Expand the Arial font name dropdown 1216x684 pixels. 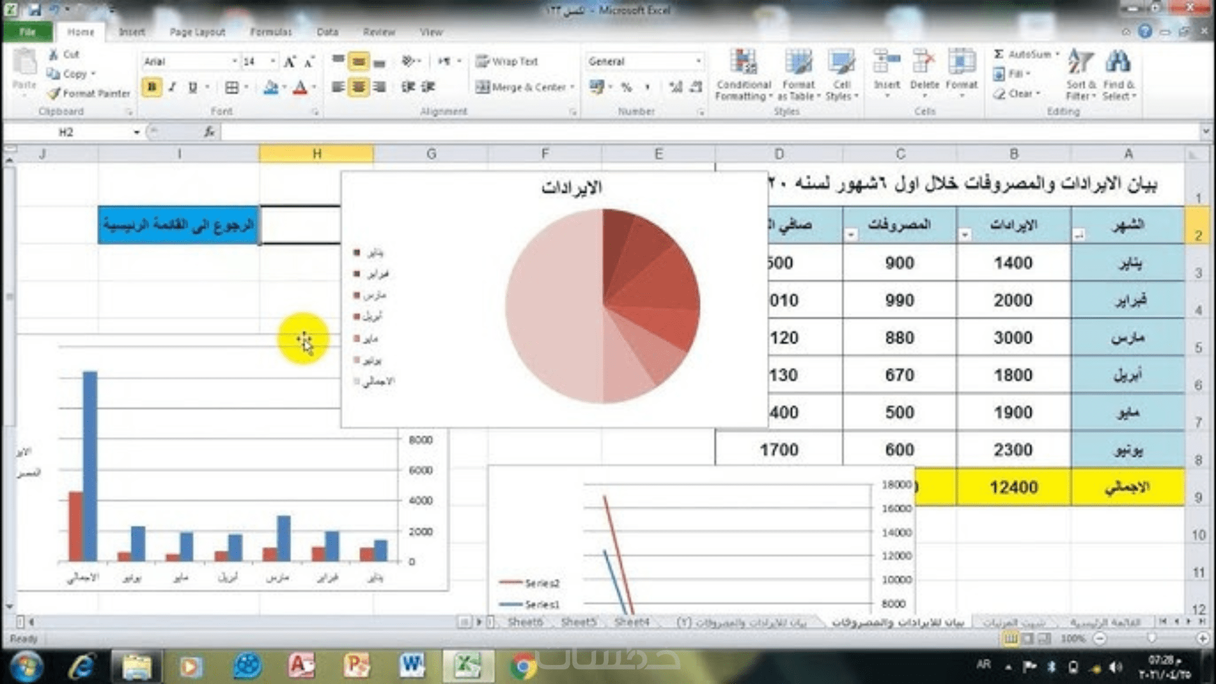(234, 61)
